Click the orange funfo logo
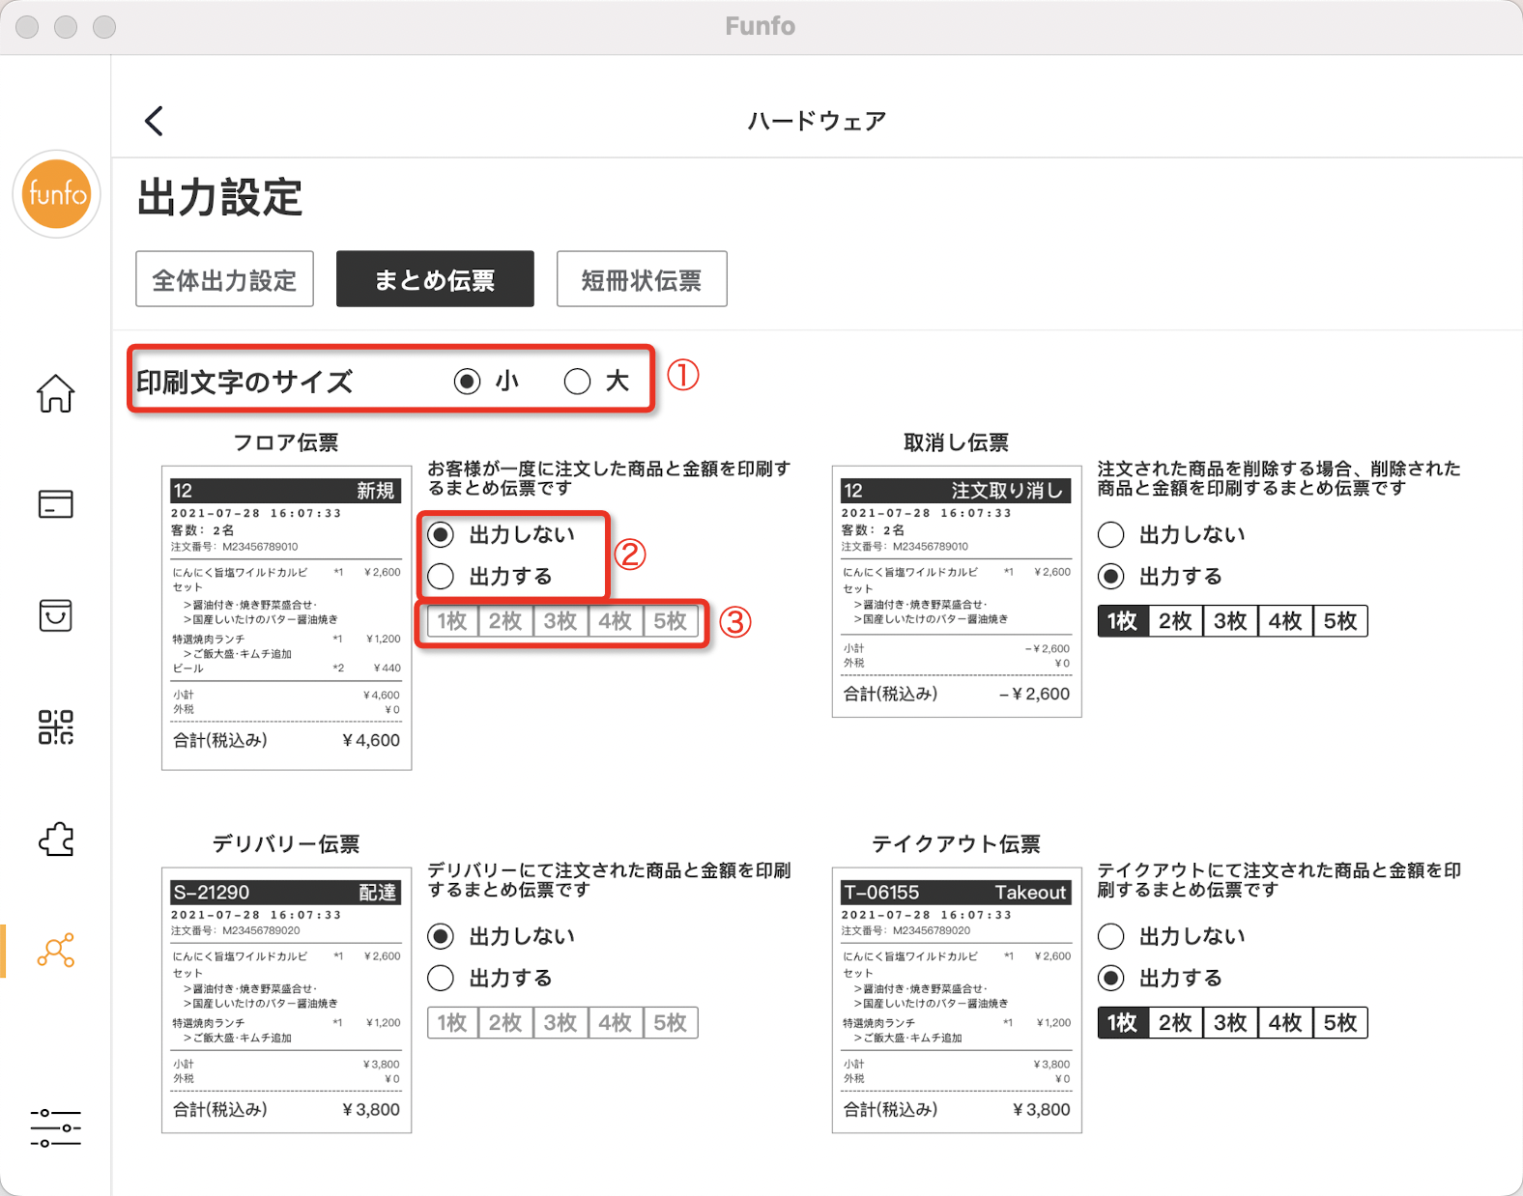Image resolution: width=1523 pixels, height=1196 pixels. coord(56,194)
